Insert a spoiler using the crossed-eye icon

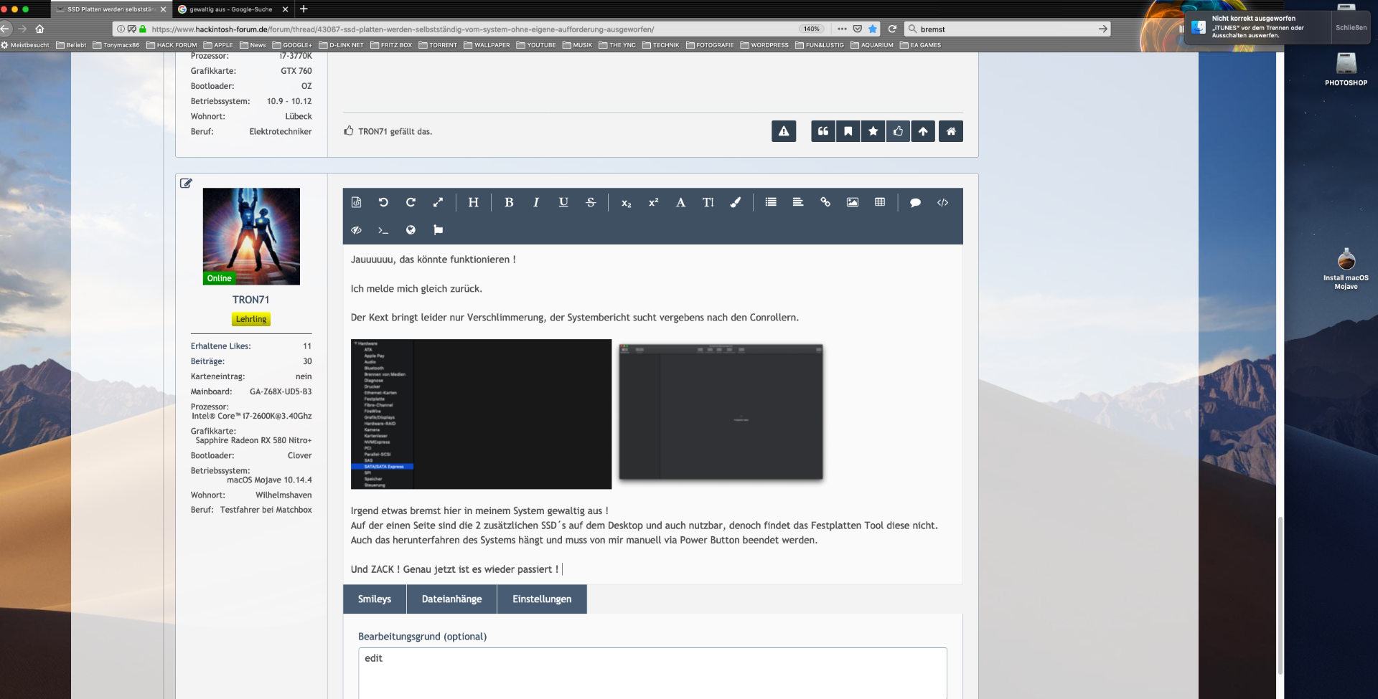point(356,230)
